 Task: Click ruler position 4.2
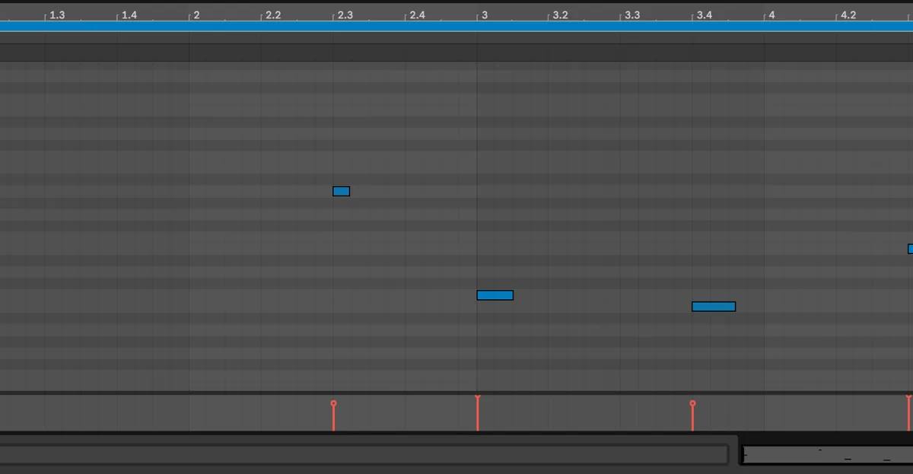[x=848, y=15]
